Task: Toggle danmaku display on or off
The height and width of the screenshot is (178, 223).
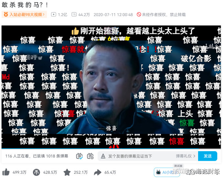Action: 79,156
